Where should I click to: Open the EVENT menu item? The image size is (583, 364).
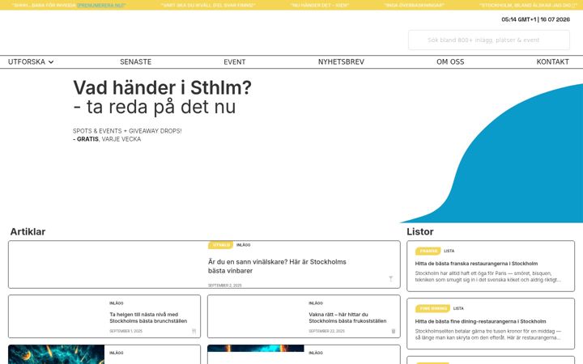pos(235,62)
